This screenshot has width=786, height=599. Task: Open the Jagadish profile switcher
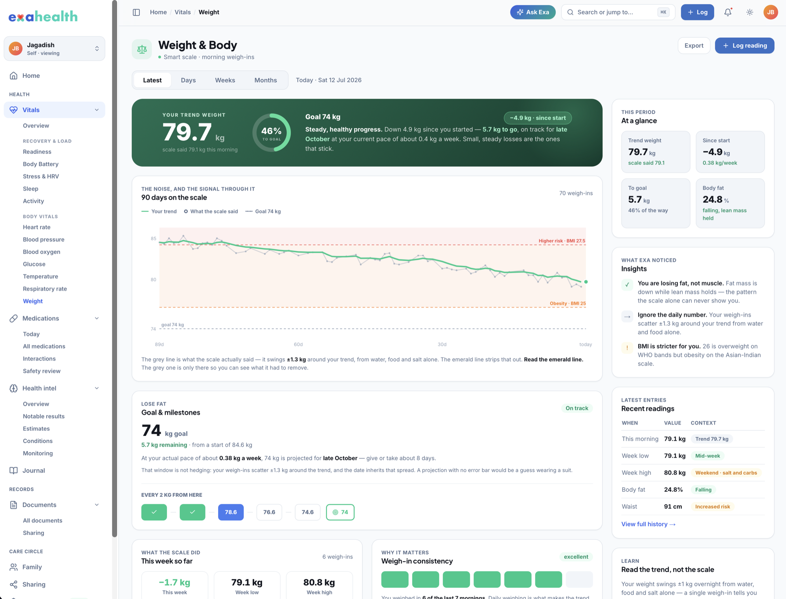pyautogui.click(x=54, y=49)
